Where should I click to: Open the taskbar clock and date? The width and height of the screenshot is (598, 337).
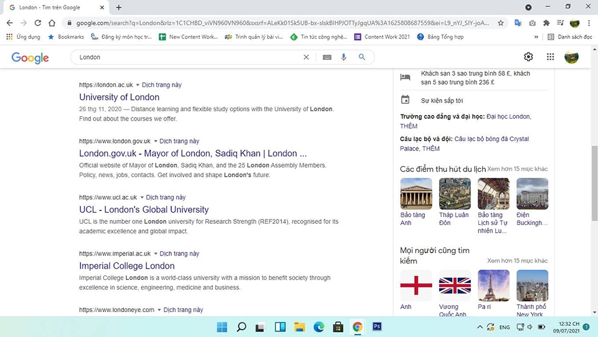566,327
